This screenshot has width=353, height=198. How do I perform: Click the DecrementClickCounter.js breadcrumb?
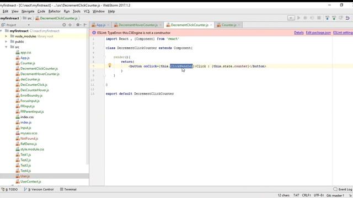(56, 18)
